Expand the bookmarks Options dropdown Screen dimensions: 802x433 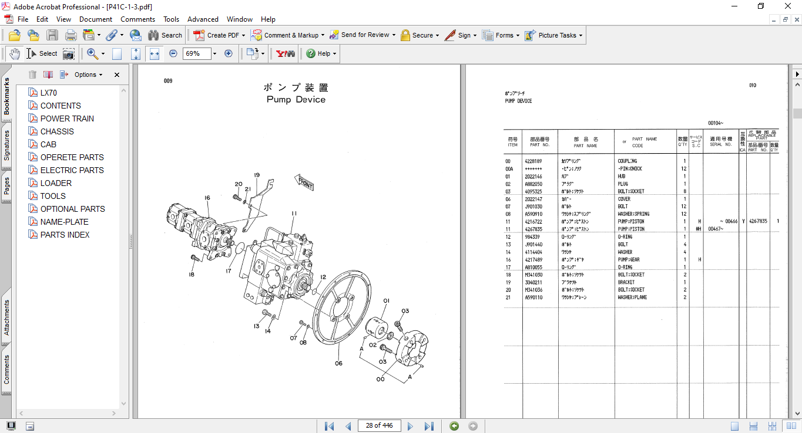tap(88, 75)
